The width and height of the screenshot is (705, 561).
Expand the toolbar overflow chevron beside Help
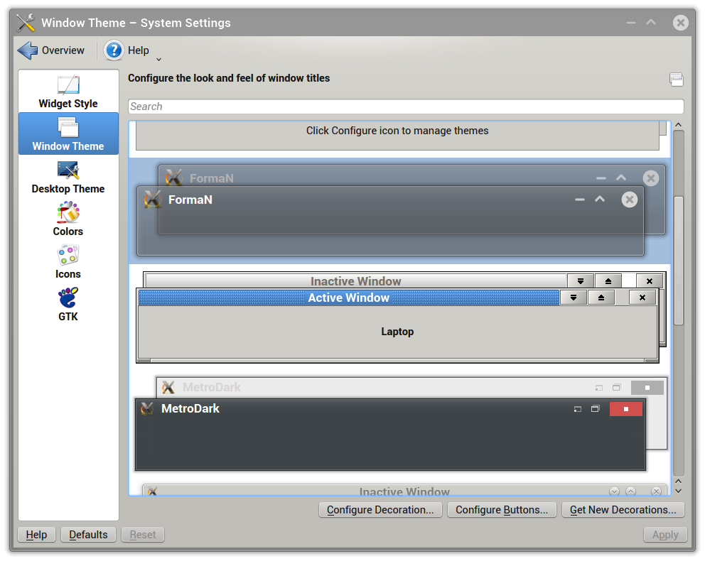(158, 59)
